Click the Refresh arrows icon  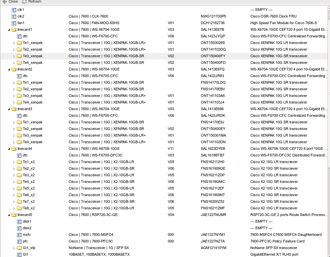click(24, 2)
